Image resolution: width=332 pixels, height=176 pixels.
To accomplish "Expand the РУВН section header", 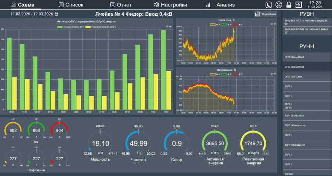I will (306, 14).
